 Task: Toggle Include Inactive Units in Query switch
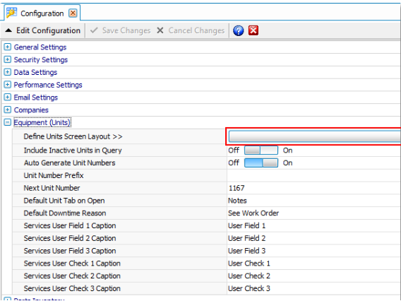pos(261,150)
